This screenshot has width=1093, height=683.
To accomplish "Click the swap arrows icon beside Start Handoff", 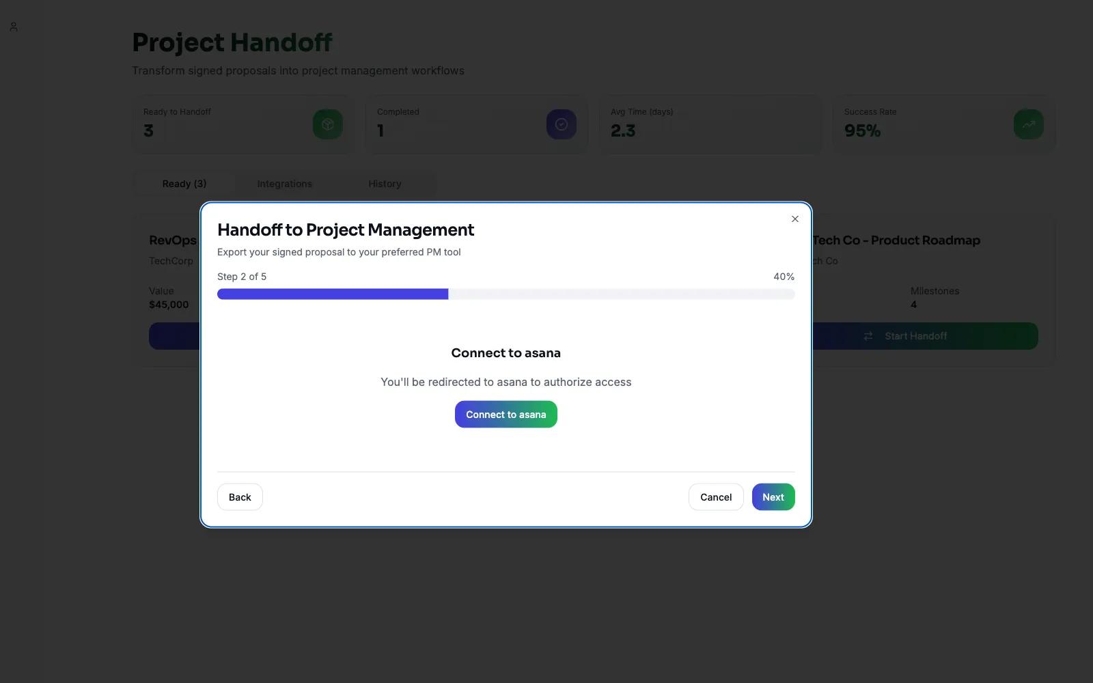I will (868, 336).
